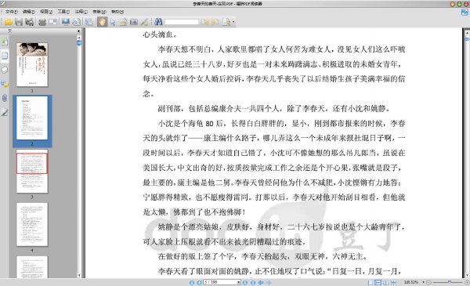Select the text selection tool icon

pyautogui.click(x=123, y=22)
